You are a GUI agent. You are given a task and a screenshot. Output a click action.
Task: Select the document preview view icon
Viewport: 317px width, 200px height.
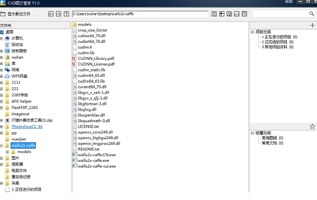pyautogui.click(x=229, y=14)
